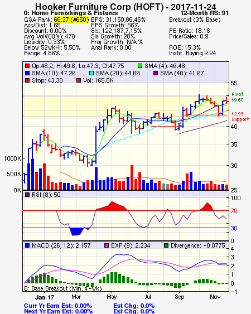The width and height of the screenshot is (251, 314).
Task: Click the cyan SMA (20) legend swatch
Action: click(x=91, y=73)
